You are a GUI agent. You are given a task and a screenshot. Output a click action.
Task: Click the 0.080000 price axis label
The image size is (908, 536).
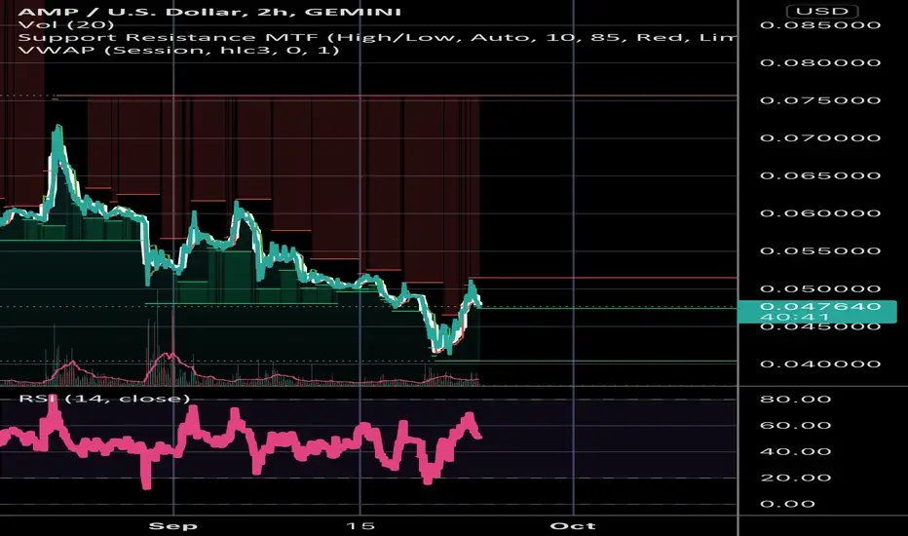[x=820, y=62]
